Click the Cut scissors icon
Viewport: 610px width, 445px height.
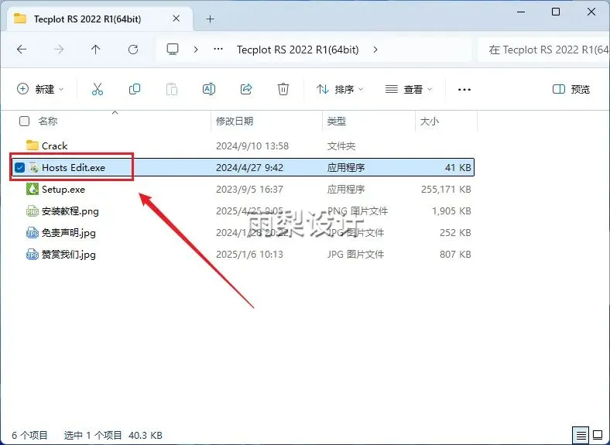[x=98, y=90]
